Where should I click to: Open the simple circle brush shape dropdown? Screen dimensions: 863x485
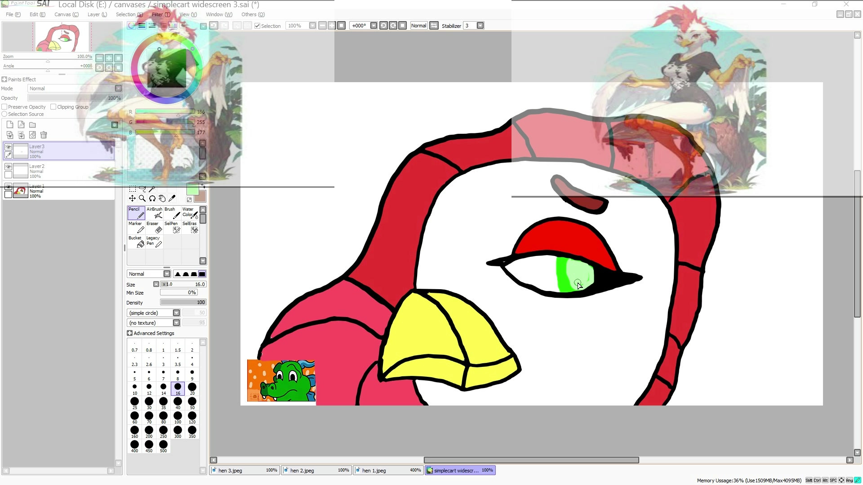(176, 313)
